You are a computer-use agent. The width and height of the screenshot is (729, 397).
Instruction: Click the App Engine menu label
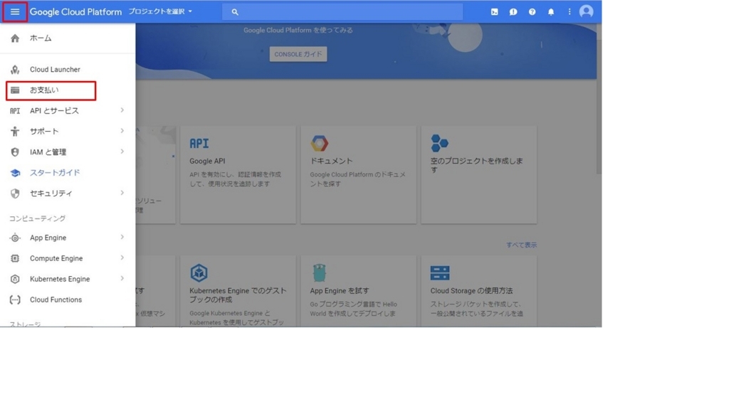point(48,238)
